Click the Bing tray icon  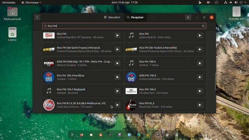200,2
